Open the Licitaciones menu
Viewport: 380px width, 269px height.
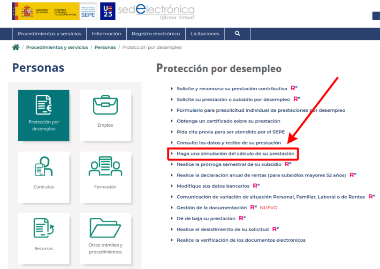(205, 34)
